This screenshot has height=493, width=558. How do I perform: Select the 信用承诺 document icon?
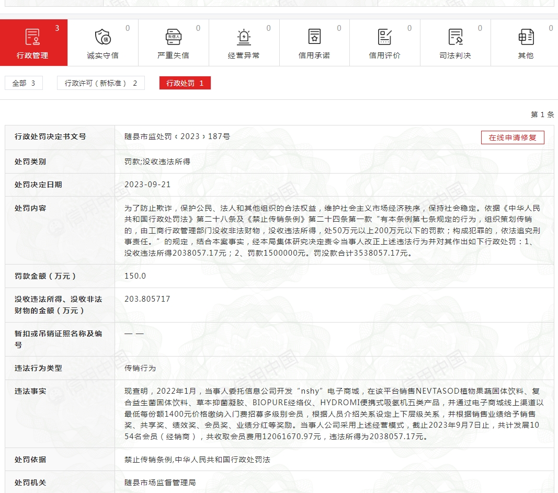point(314,37)
